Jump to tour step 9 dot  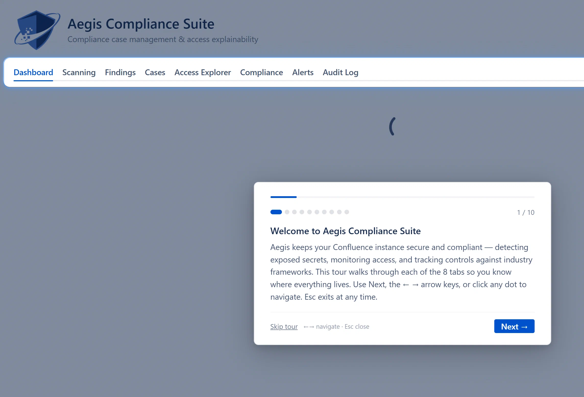[339, 212]
